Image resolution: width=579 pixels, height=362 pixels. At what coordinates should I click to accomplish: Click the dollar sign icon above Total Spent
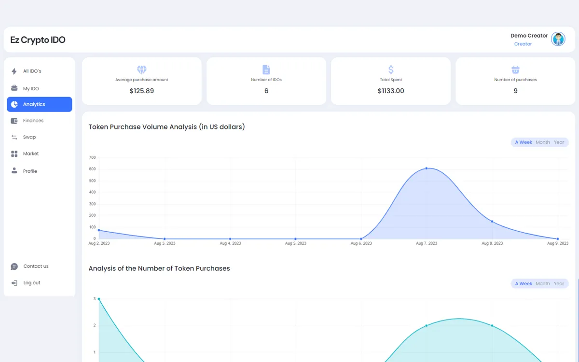(x=391, y=70)
